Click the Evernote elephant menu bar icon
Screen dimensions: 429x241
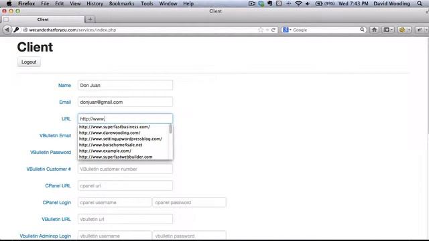click(270, 3)
